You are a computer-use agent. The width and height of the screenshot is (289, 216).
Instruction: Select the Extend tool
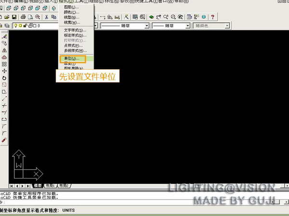[4, 112]
